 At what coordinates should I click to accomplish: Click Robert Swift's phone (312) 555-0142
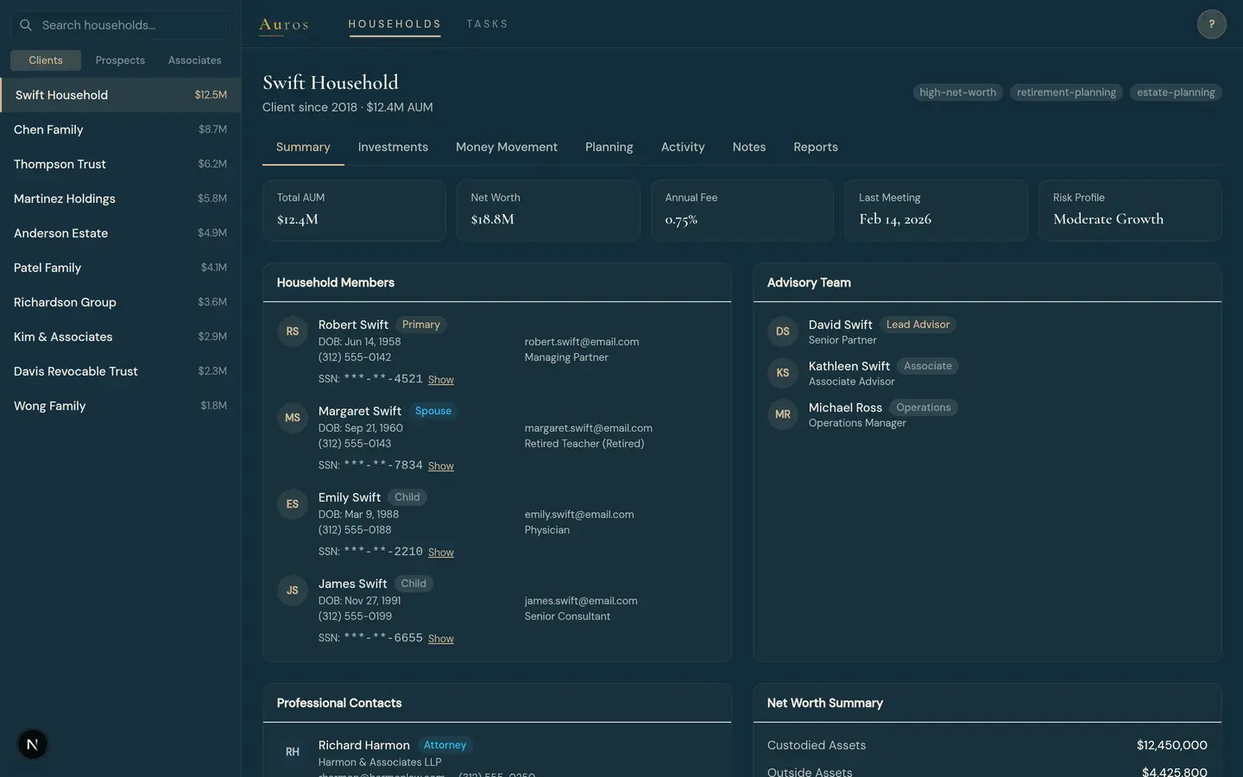tap(355, 357)
